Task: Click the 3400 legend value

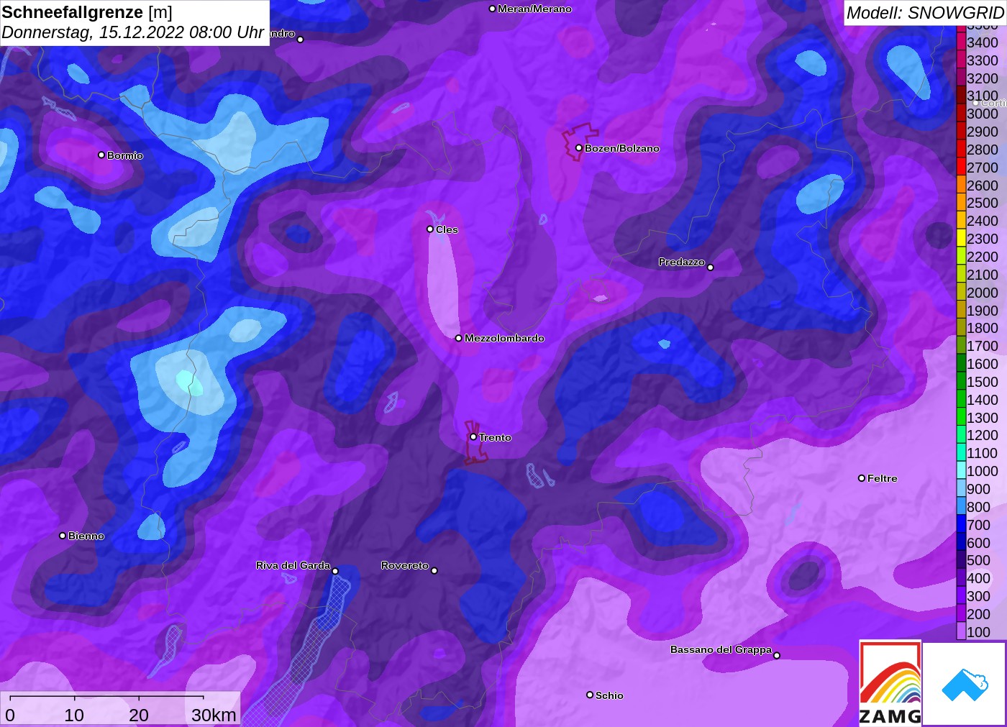Action: click(x=983, y=42)
